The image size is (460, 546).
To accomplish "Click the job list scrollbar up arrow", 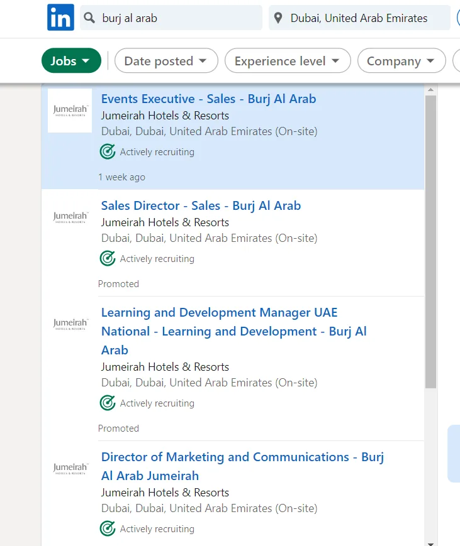I will (x=430, y=90).
